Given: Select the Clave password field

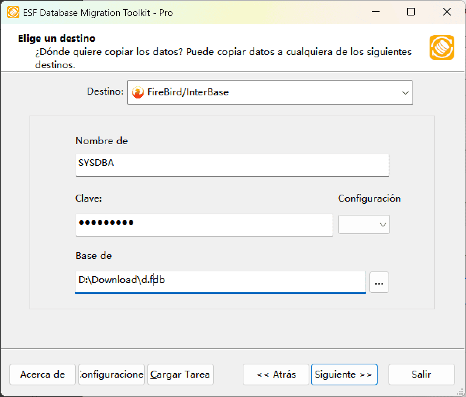Looking at the screenshot, I should coord(204,225).
